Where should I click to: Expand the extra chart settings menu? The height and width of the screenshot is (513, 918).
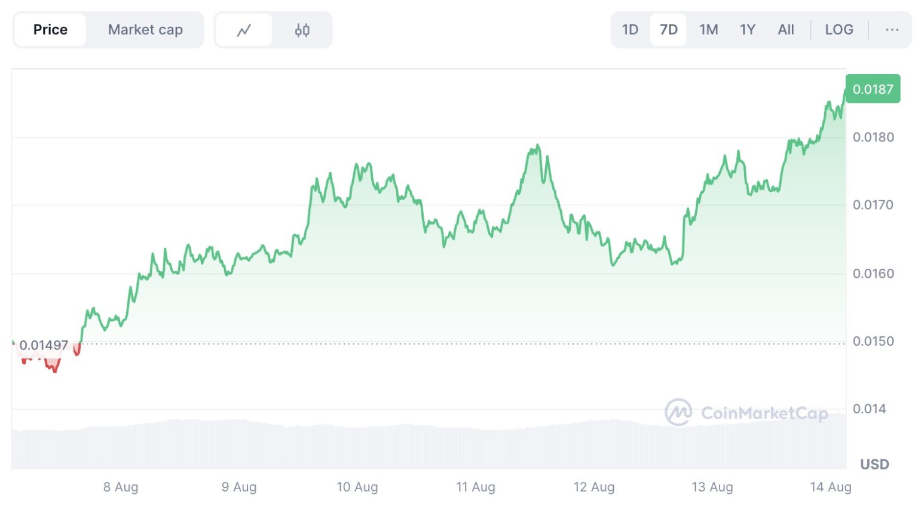(x=892, y=29)
